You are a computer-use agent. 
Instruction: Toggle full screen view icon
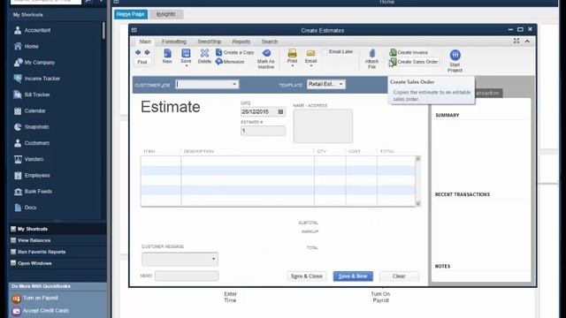coord(516,42)
